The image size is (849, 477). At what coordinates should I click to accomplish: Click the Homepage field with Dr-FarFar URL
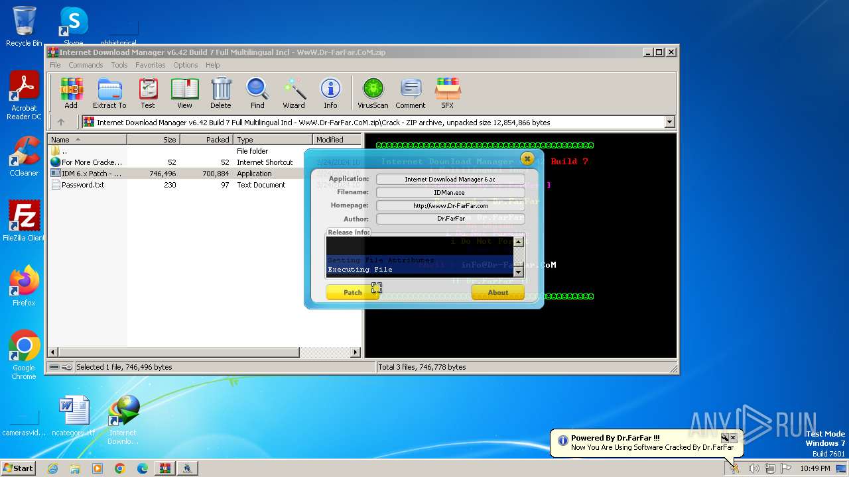(450, 205)
